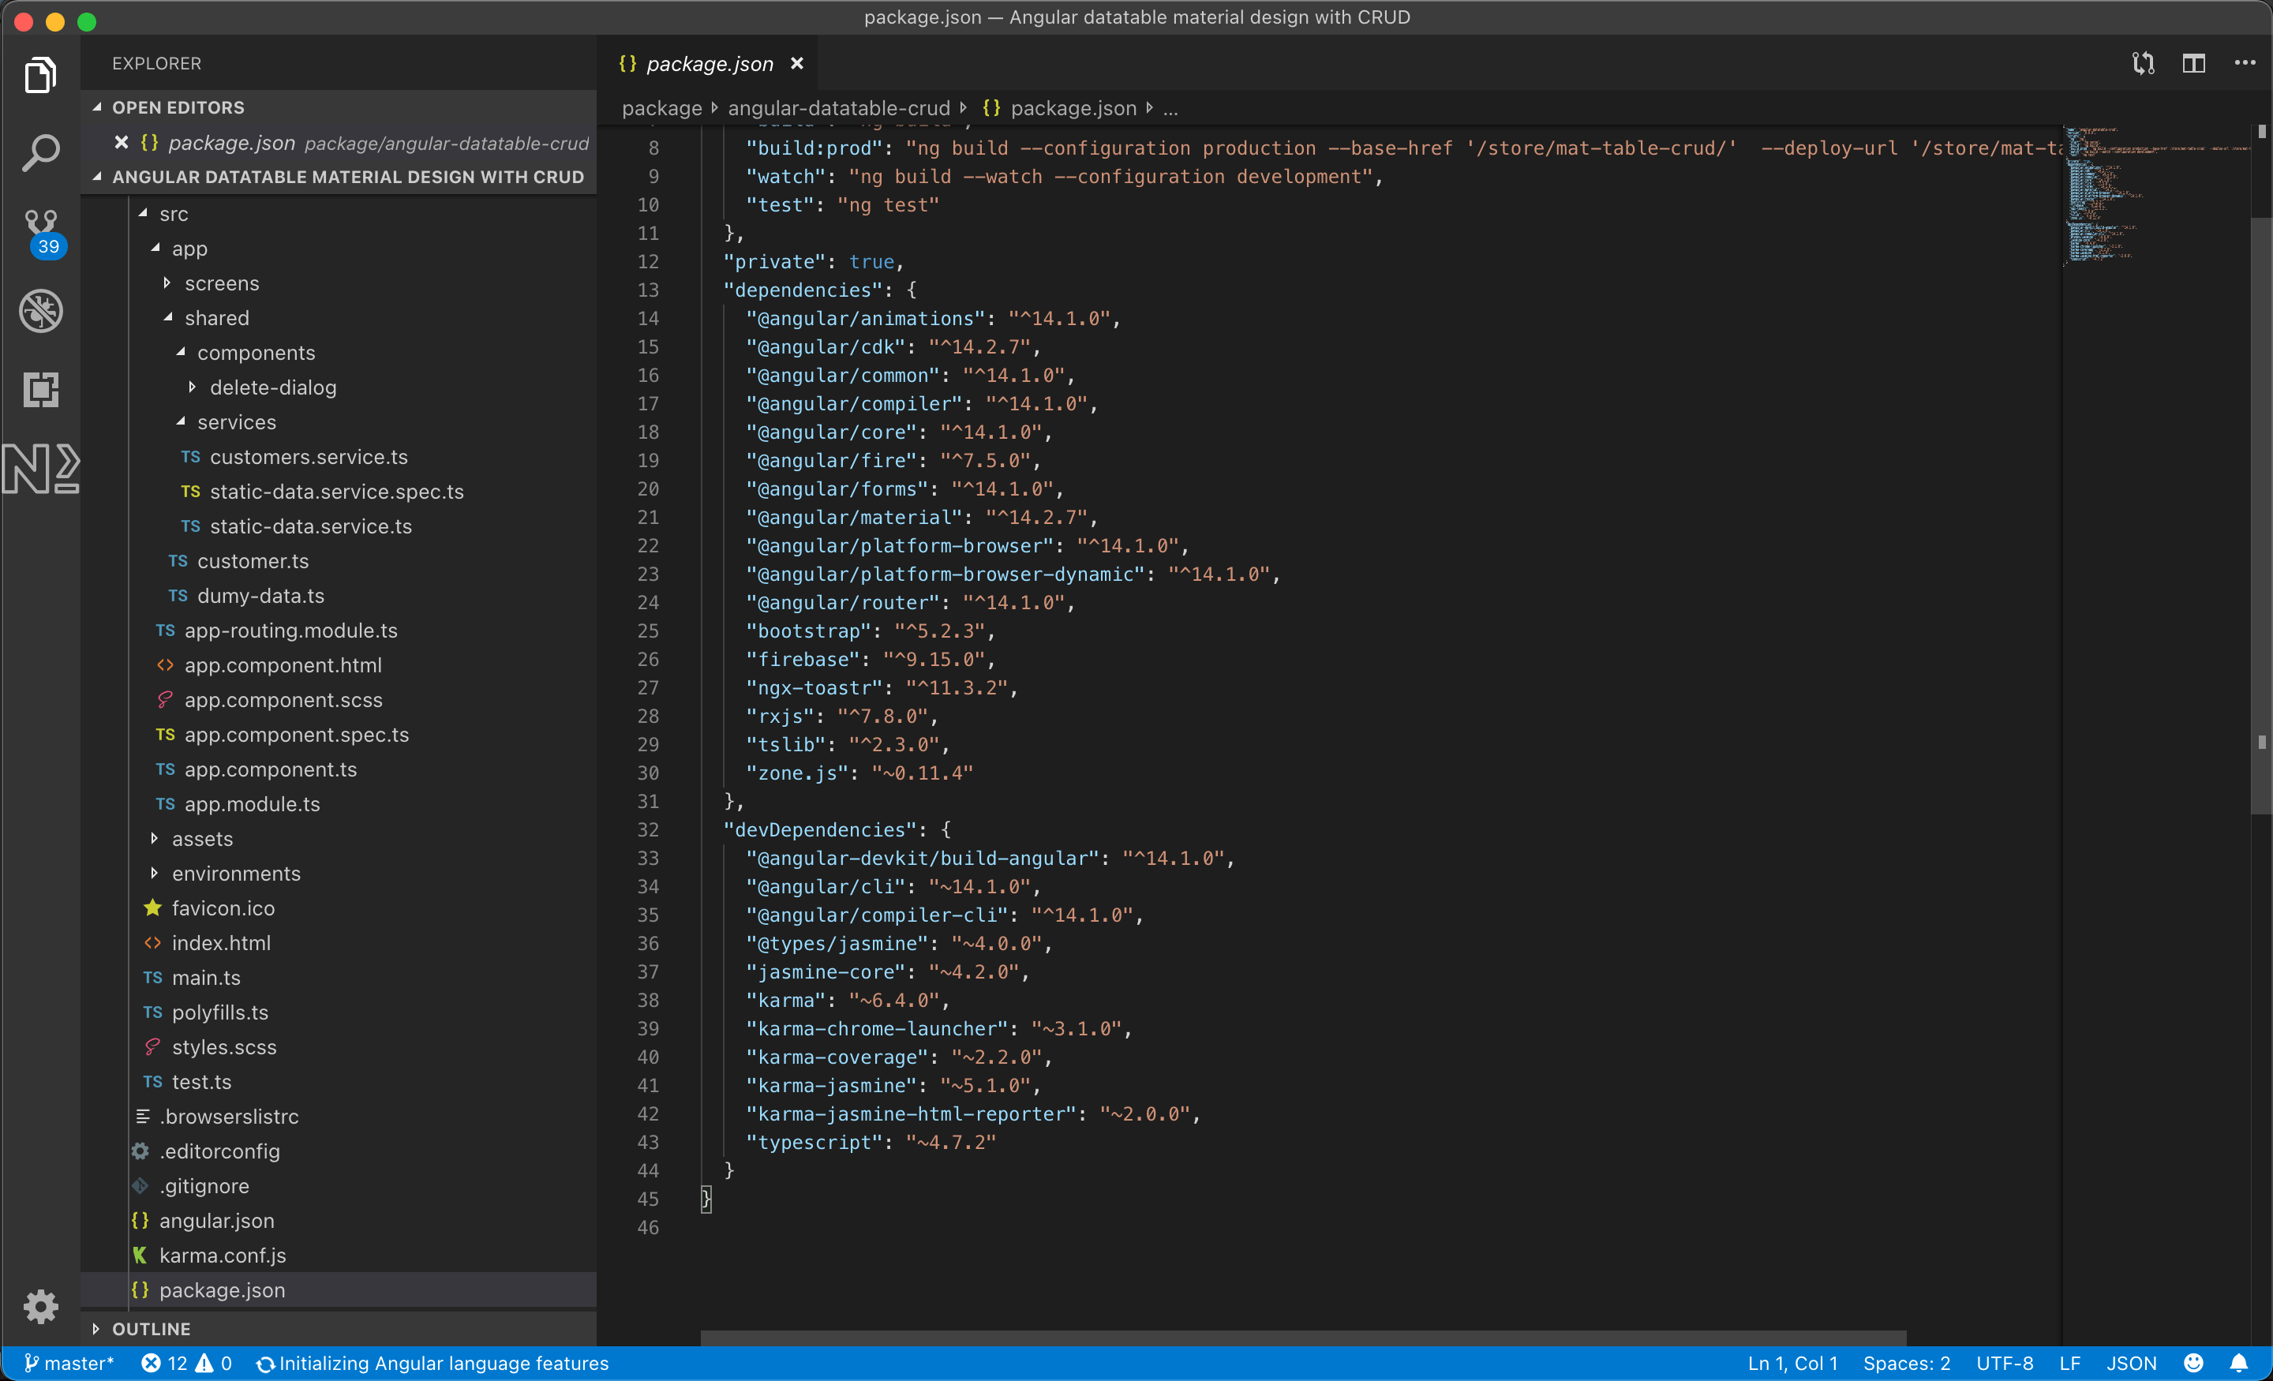Open the Manage gear icon

coord(40,1305)
